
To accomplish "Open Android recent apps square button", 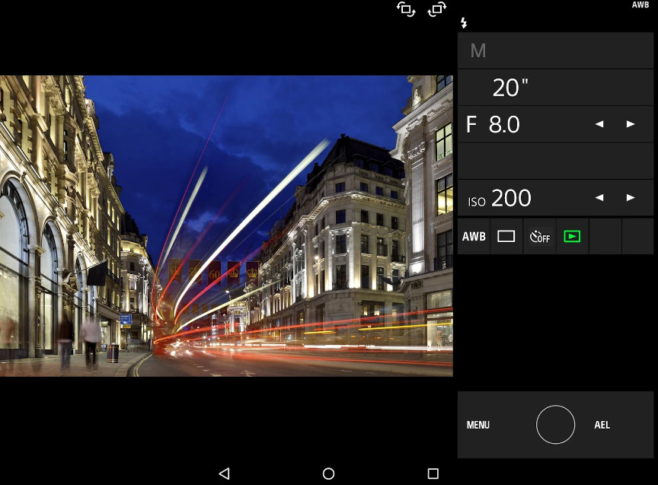I will (x=433, y=474).
